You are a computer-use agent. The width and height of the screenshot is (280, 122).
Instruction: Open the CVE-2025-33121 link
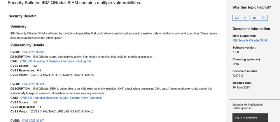click(33, 84)
